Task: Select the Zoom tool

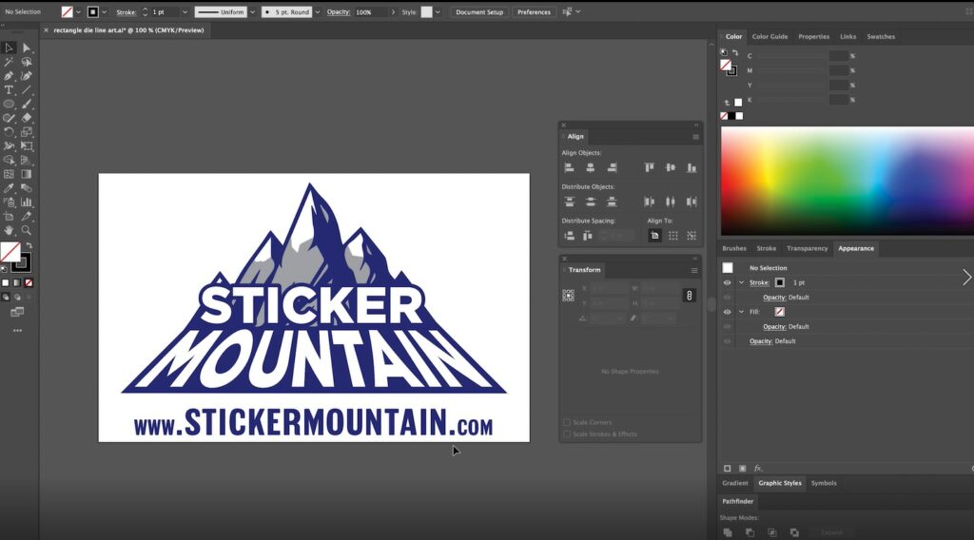Action: pyautogui.click(x=26, y=230)
